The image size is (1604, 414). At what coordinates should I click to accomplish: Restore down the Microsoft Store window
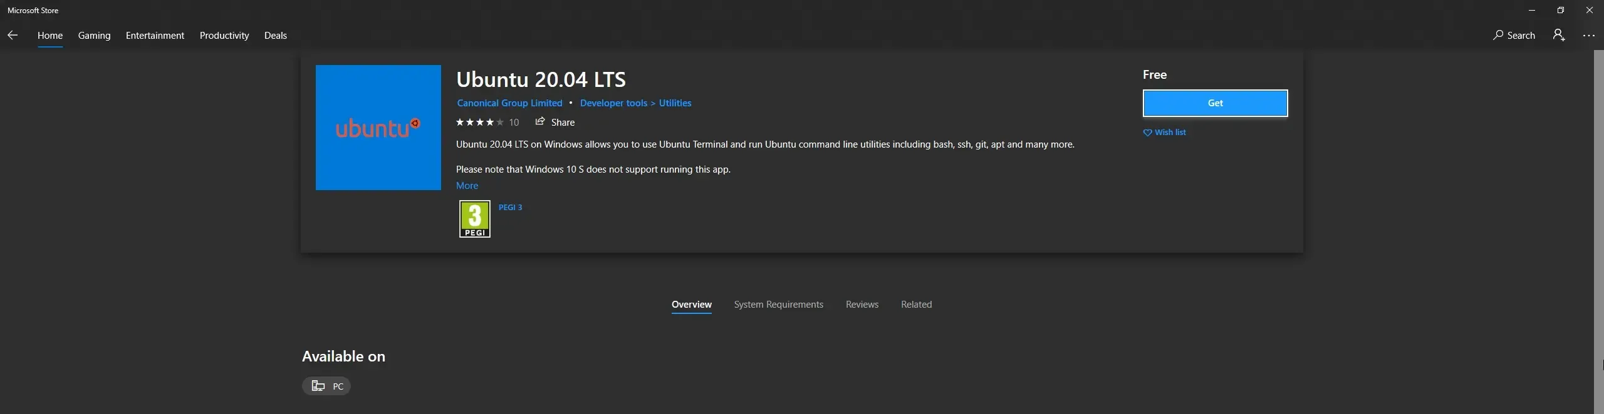pos(1561,11)
